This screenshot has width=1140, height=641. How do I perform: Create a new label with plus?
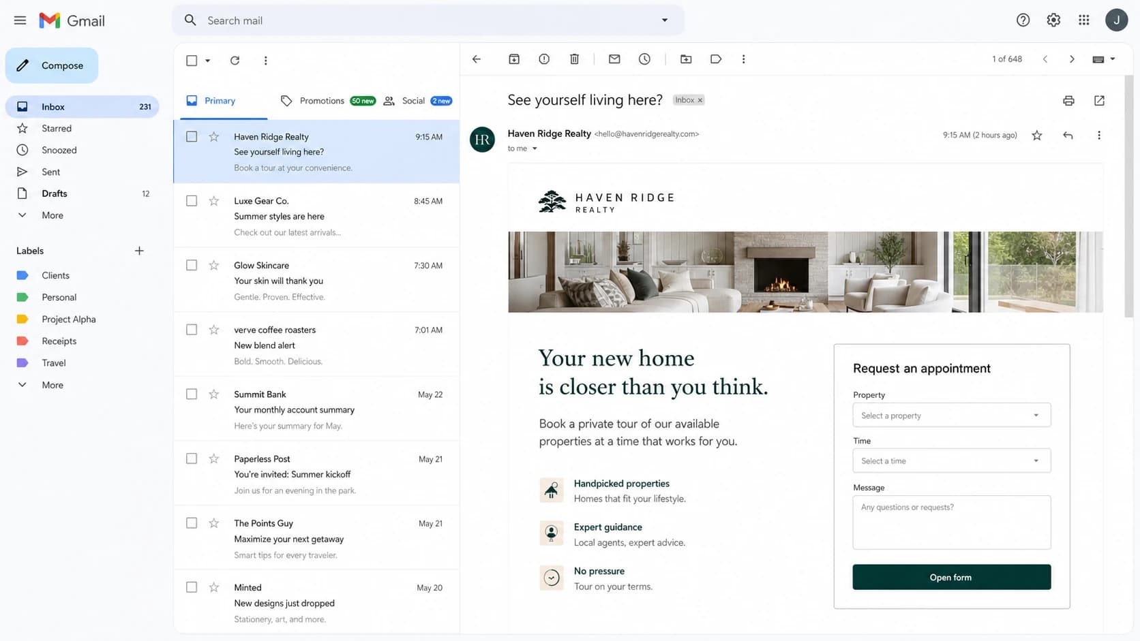[139, 251]
